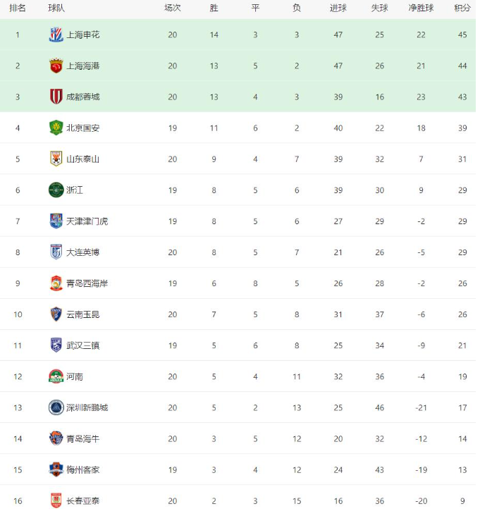Open the 河南 team link

click(x=75, y=376)
